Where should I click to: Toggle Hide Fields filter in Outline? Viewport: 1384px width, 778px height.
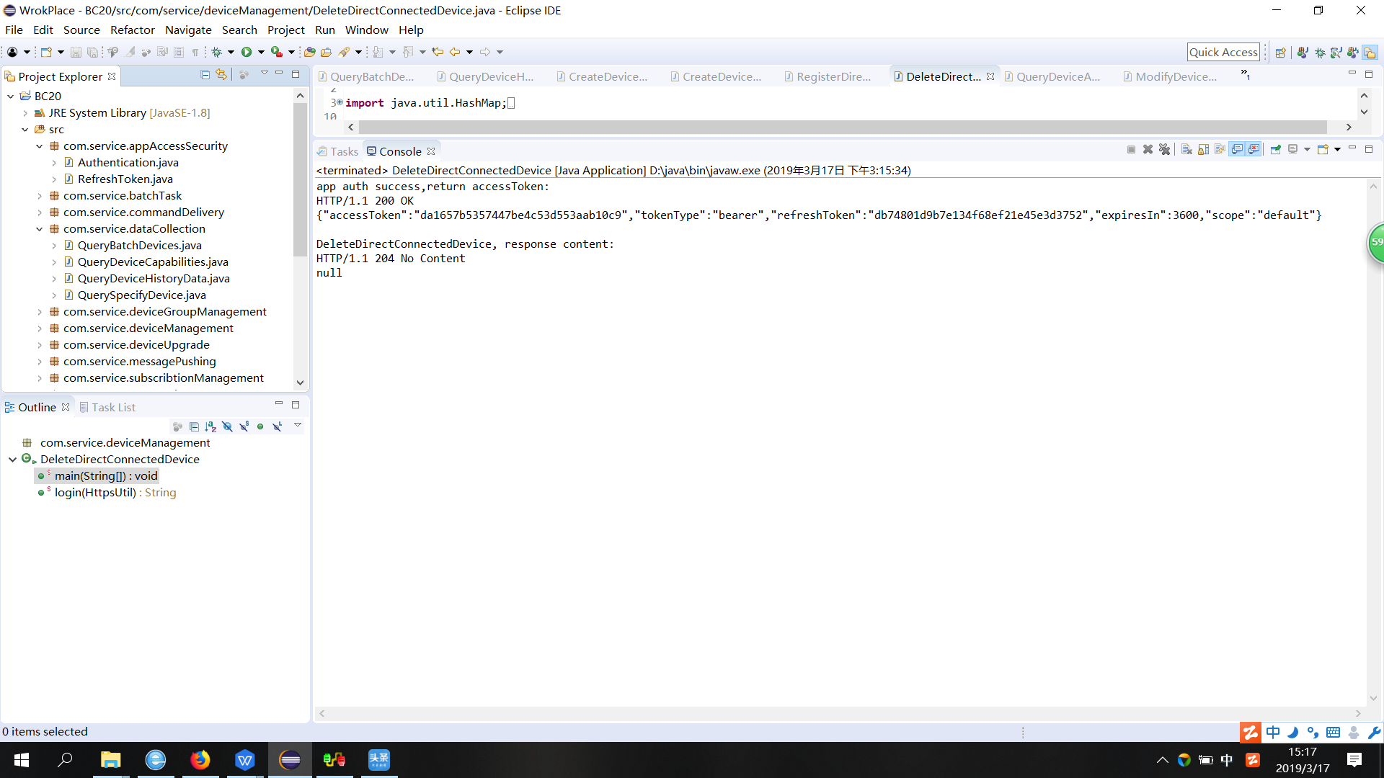tap(227, 426)
